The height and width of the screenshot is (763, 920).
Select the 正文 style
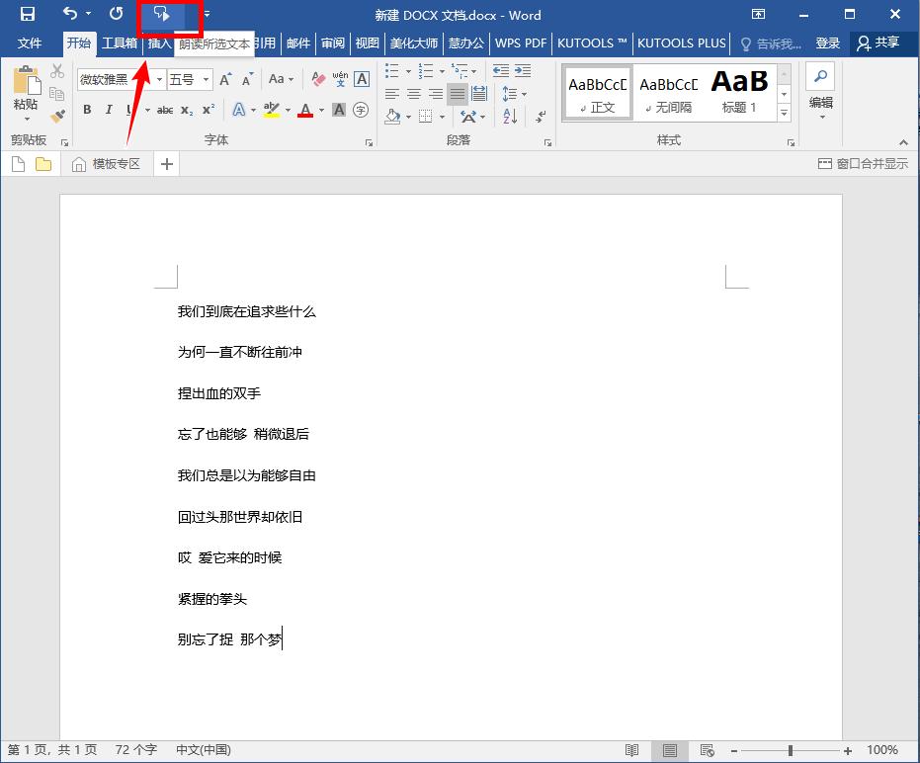coord(597,91)
